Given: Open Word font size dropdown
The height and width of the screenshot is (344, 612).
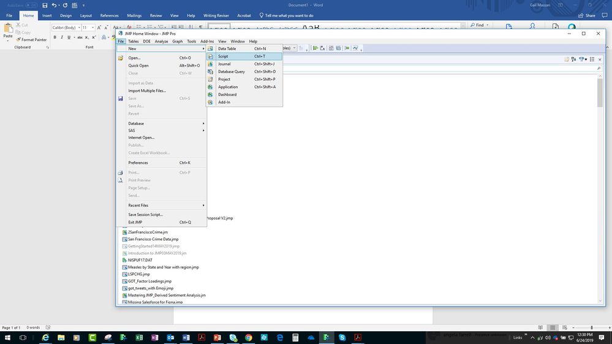Looking at the screenshot, I should click(93, 28).
